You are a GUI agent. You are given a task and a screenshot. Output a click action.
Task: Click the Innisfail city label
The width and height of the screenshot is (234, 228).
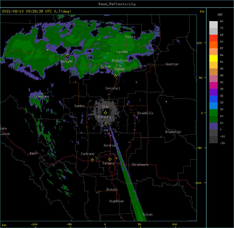click(x=113, y=88)
